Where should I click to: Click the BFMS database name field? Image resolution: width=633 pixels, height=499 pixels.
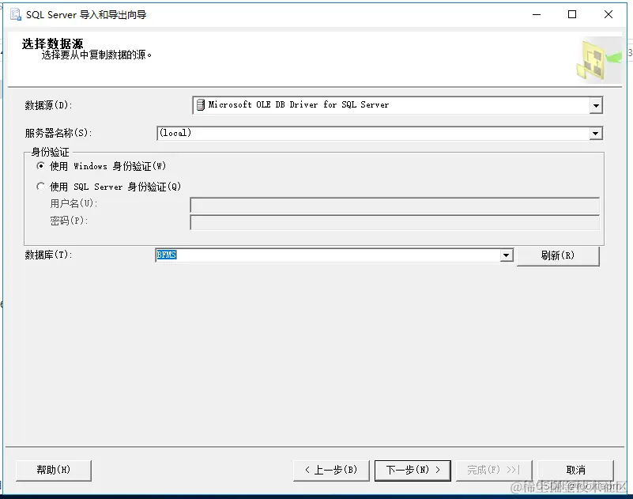coord(334,255)
